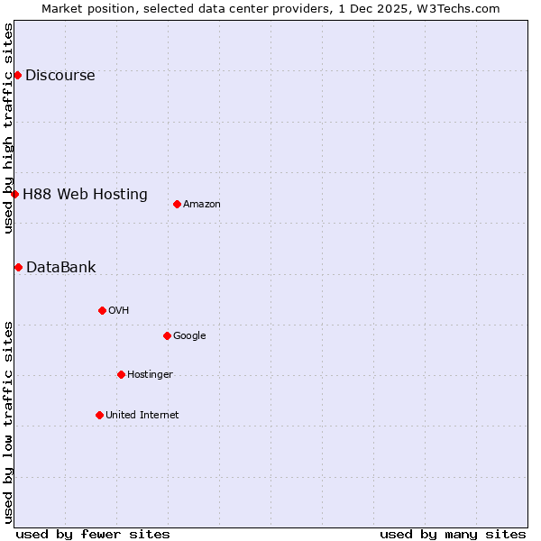Click the chart title Market position text
541x541 pixels.
pyautogui.click(x=270, y=9)
